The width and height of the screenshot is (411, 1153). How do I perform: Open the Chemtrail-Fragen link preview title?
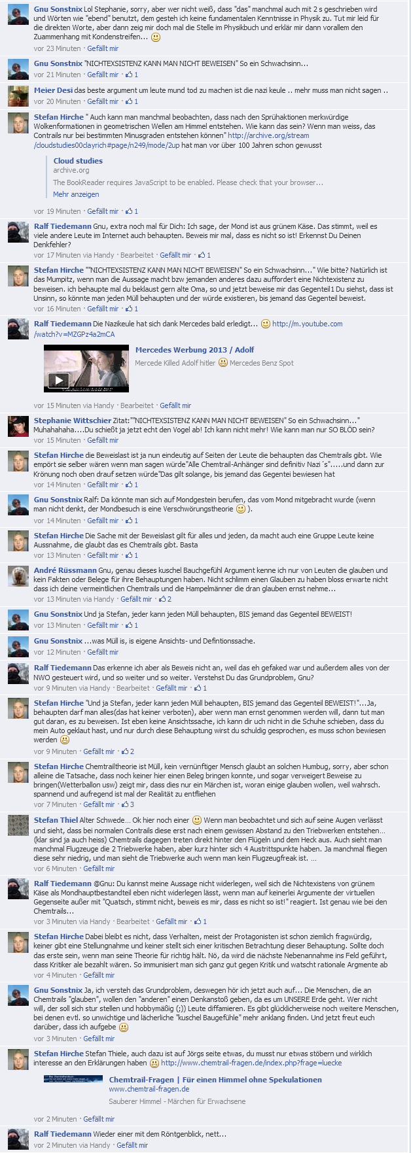click(215, 1079)
